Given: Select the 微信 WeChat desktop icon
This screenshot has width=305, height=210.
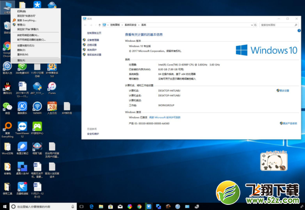Looking at the screenshot, I should (8, 108).
